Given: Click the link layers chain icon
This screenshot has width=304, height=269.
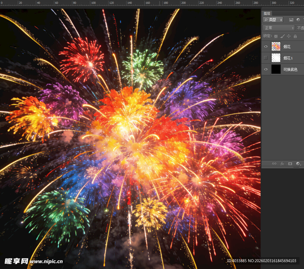Looking at the screenshot, I should [x=274, y=163].
